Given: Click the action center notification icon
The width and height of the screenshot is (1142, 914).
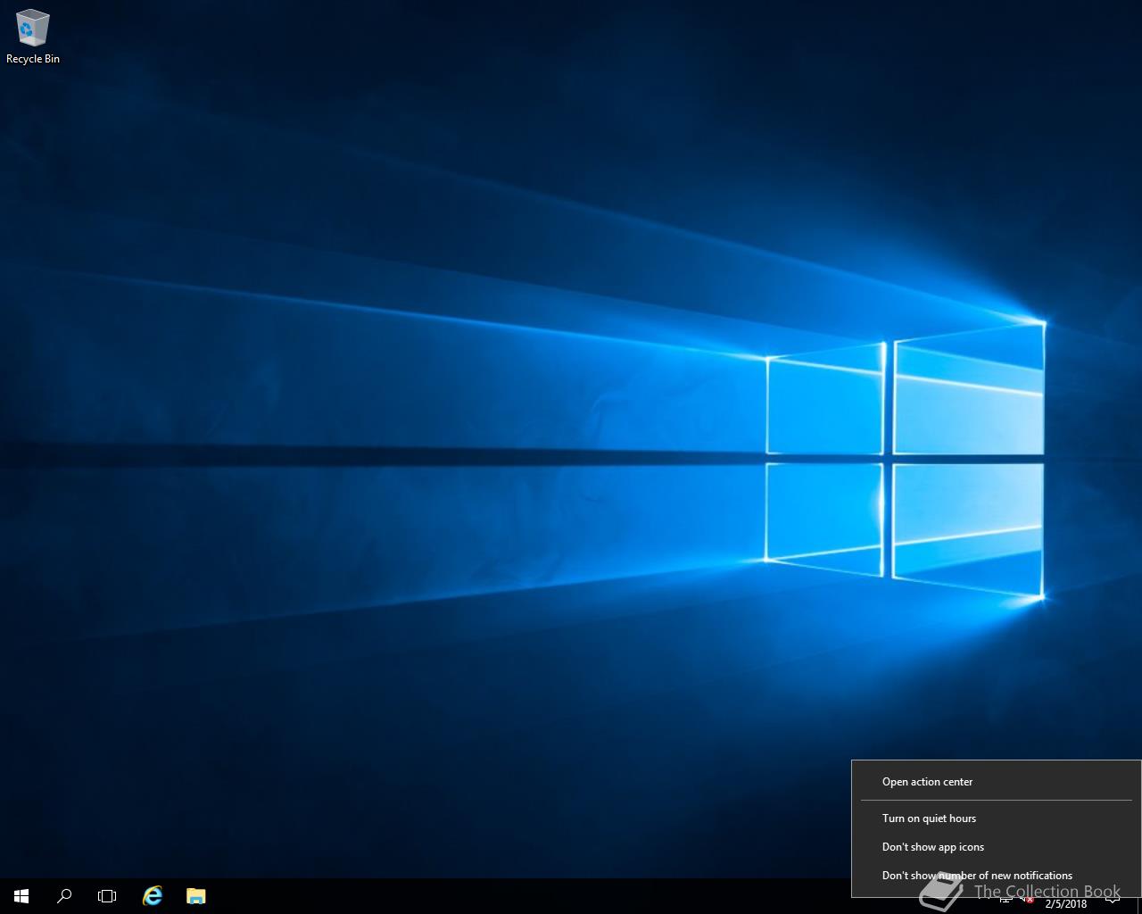Looking at the screenshot, I should 1112,899.
